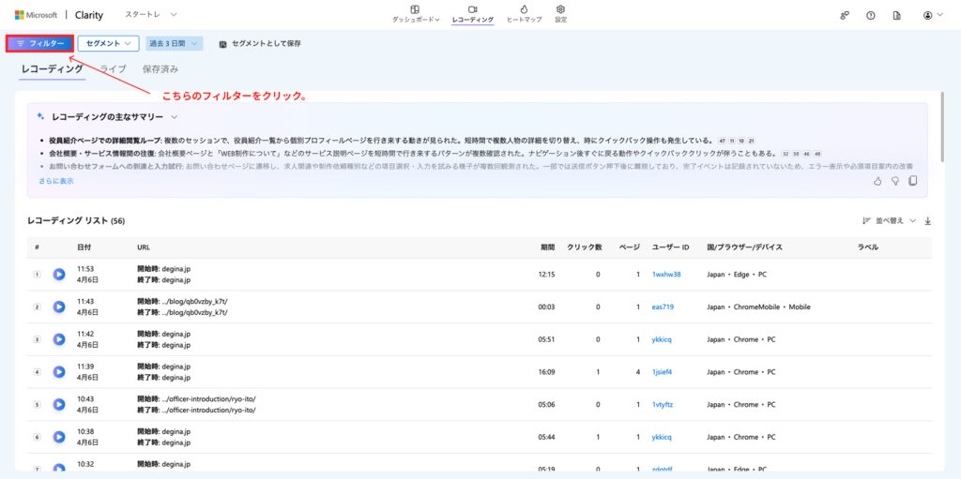Copy the recordings summary with the copy icon
Viewport: 961px width, 479px height.
coord(912,181)
